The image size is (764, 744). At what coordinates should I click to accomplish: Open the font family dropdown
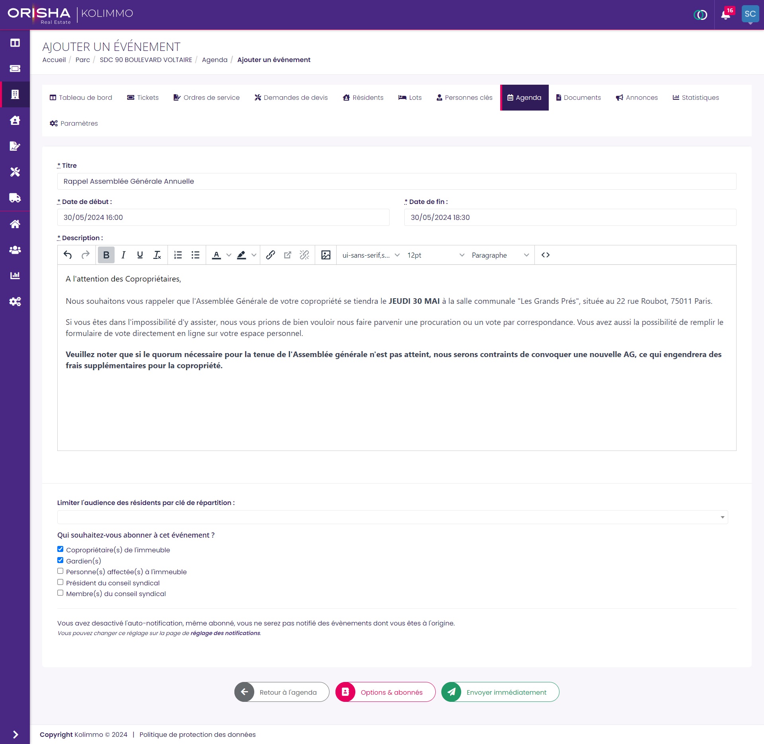point(370,255)
